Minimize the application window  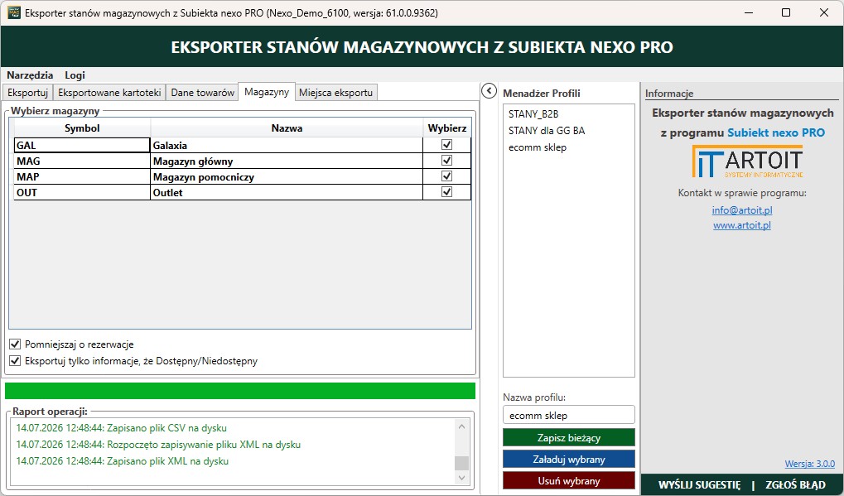[x=748, y=12]
